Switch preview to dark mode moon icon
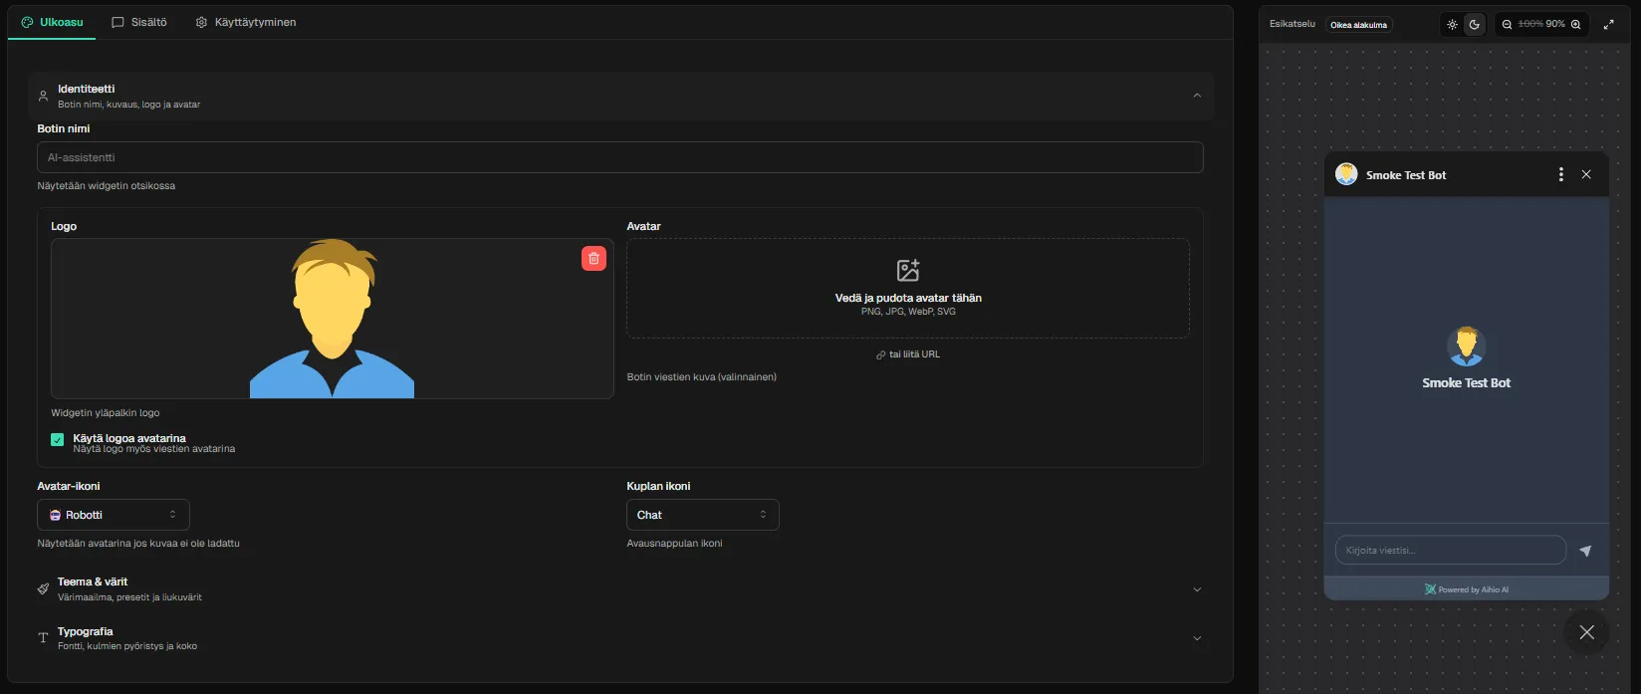This screenshot has width=1641, height=694. click(1474, 25)
